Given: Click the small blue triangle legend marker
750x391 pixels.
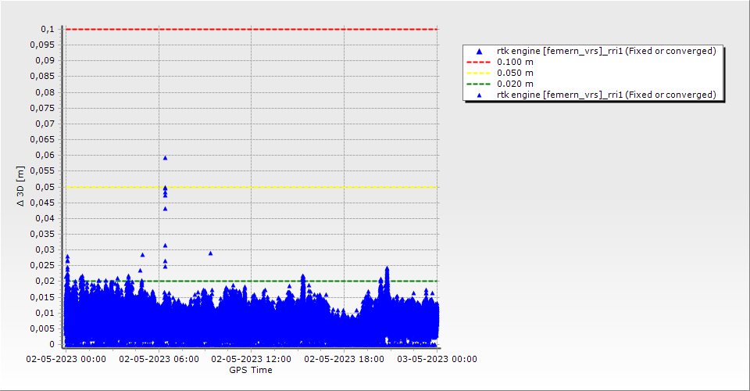Looking at the screenshot, I should (x=479, y=95).
